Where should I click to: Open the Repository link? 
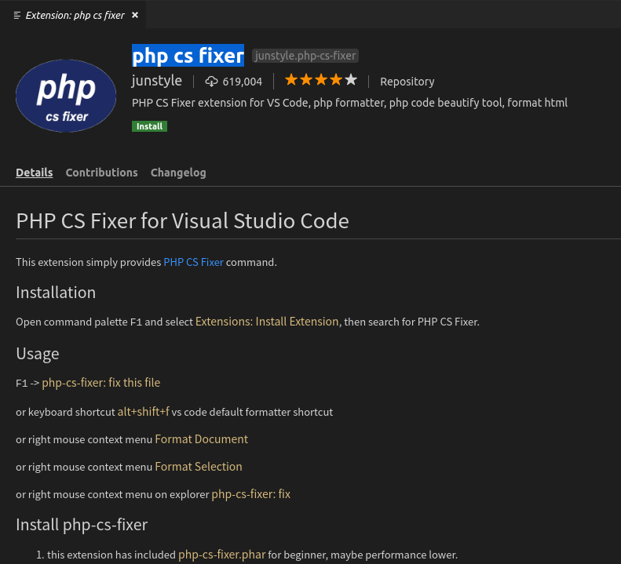tap(407, 82)
